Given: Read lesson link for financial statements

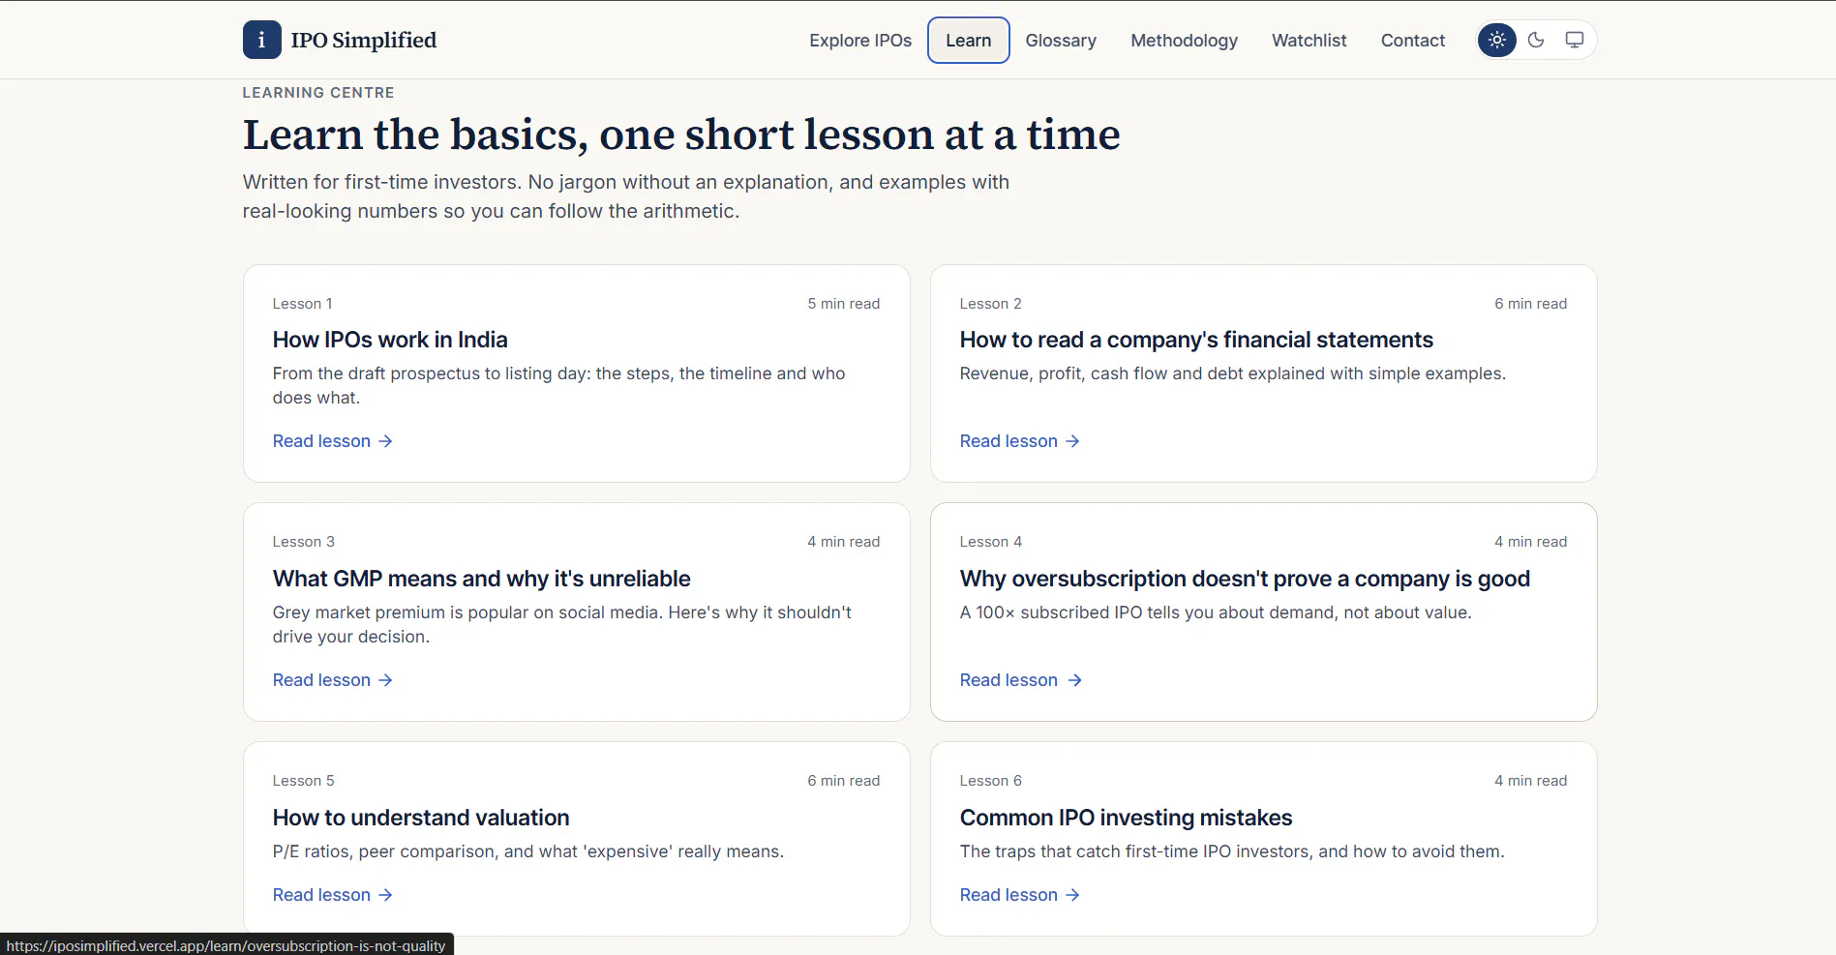Looking at the screenshot, I should pyautogui.click(x=1020, y=441).
